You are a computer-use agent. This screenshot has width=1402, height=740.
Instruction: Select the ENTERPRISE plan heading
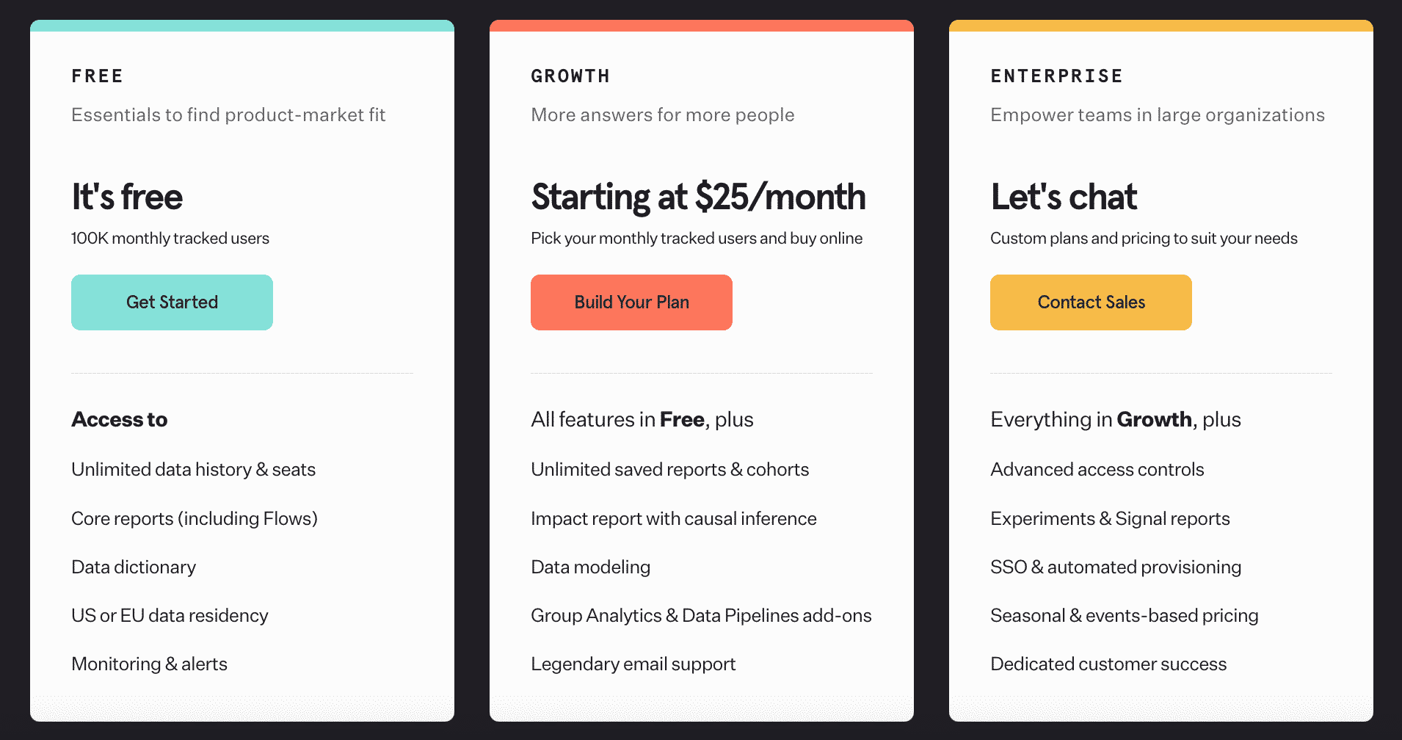(x=1056, y=76)
